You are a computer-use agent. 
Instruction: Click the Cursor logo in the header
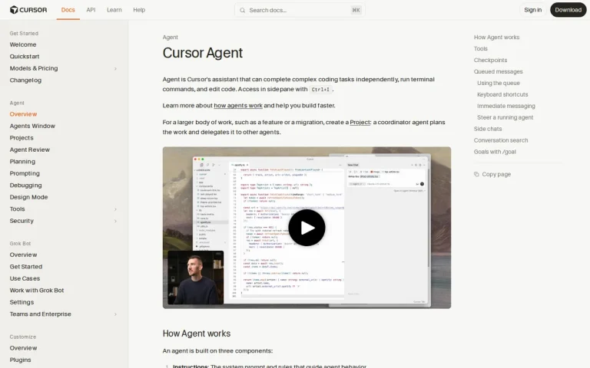pos(28,10)
